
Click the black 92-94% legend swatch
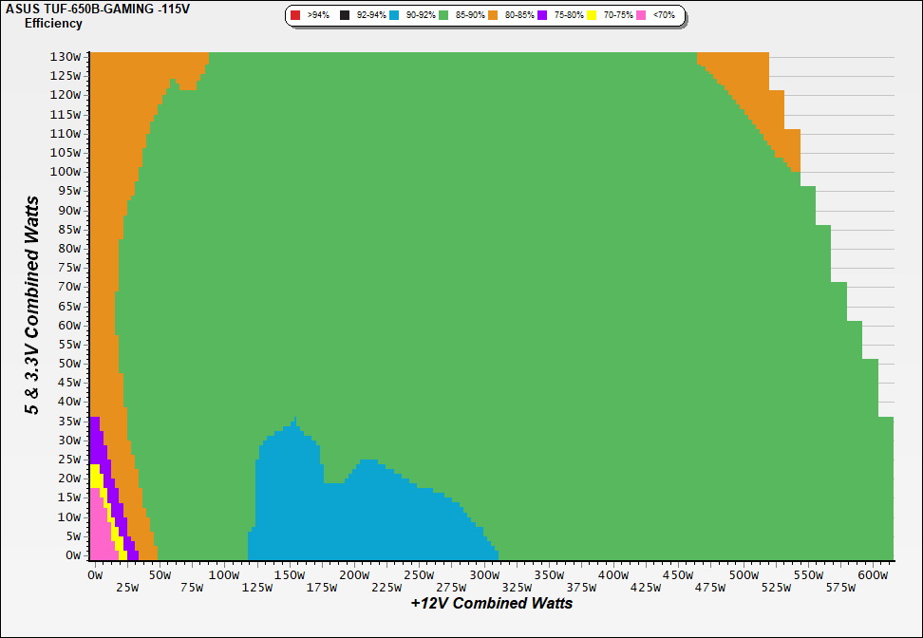[345, 16]
